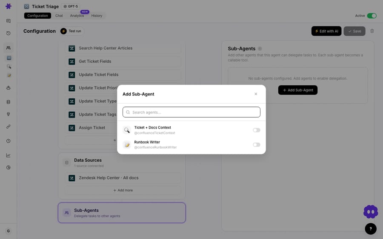Click the Sub-Agents info icon
383x239 pixels.
tap(260, 48)
